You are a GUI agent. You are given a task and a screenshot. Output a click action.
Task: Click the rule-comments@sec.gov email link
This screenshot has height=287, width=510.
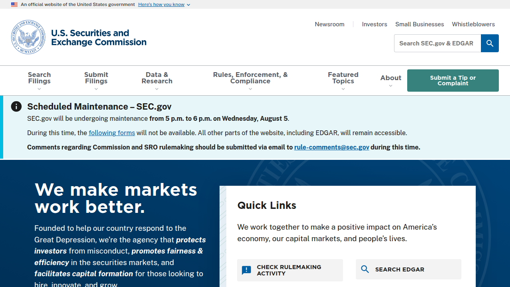click(x=331, y=147)
